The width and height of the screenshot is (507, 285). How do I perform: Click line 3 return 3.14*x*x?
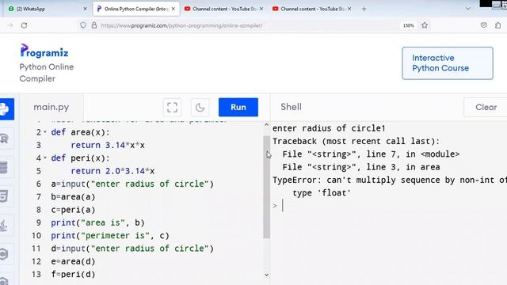tap(108, 145)
